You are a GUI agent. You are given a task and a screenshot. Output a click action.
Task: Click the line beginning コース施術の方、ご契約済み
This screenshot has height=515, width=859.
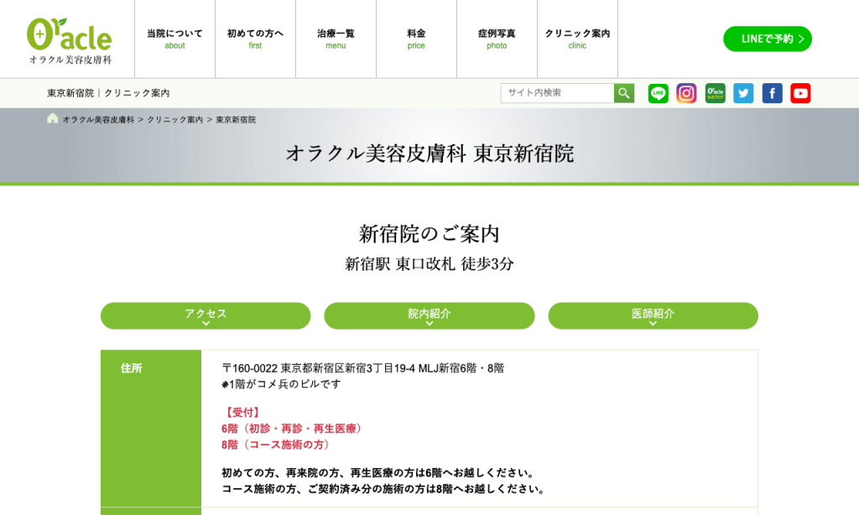point(383,489)
